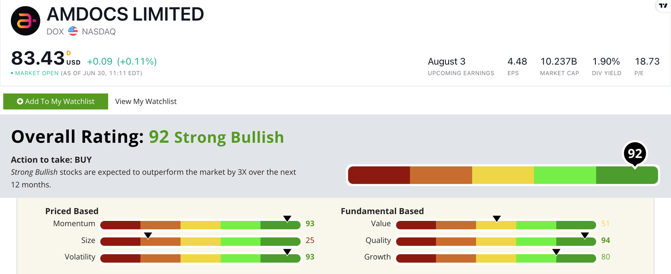Click the Amdocs logo icon
This screenshot has width=671, height=274.
(25, 21)
